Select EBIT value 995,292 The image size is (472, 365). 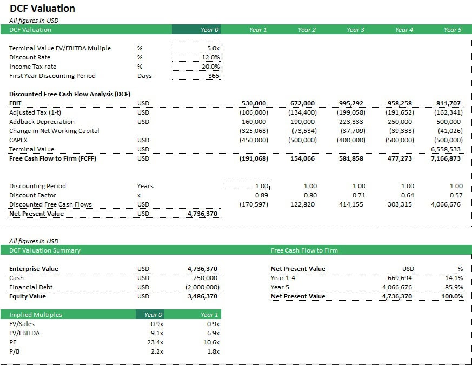pos(351,103)
